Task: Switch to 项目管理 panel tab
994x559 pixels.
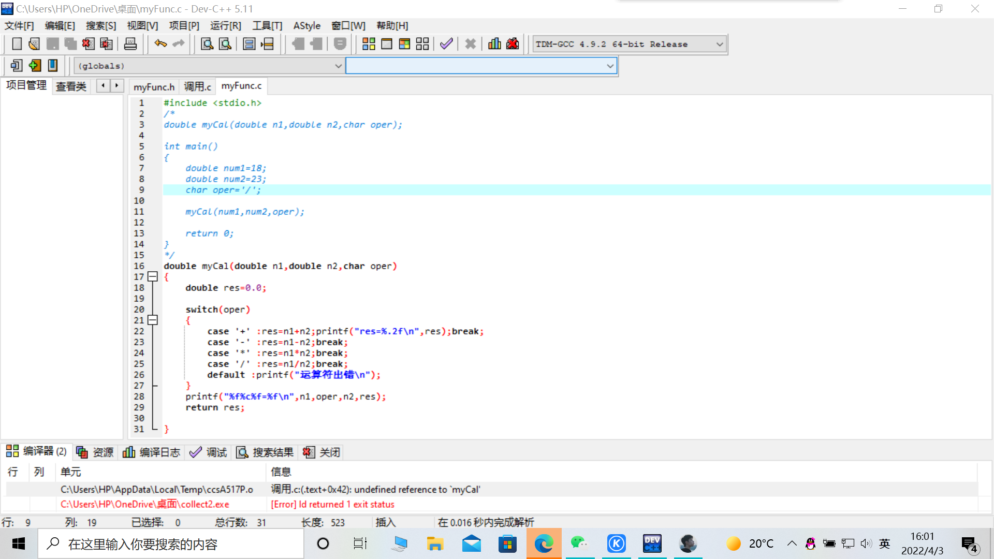Action: pyautogui.click(x=26, y=85)
